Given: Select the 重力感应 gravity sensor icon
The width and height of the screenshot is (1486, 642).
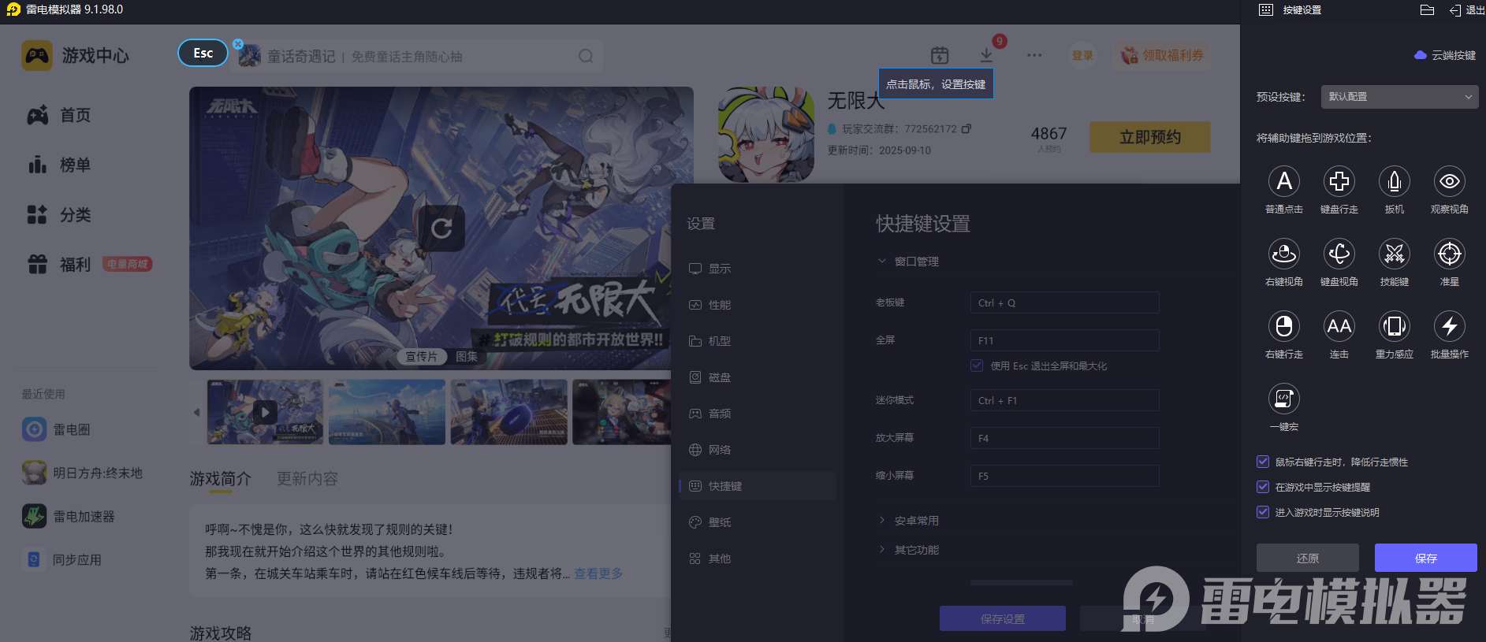Looking at the screenshot, I should point(1395,326).
